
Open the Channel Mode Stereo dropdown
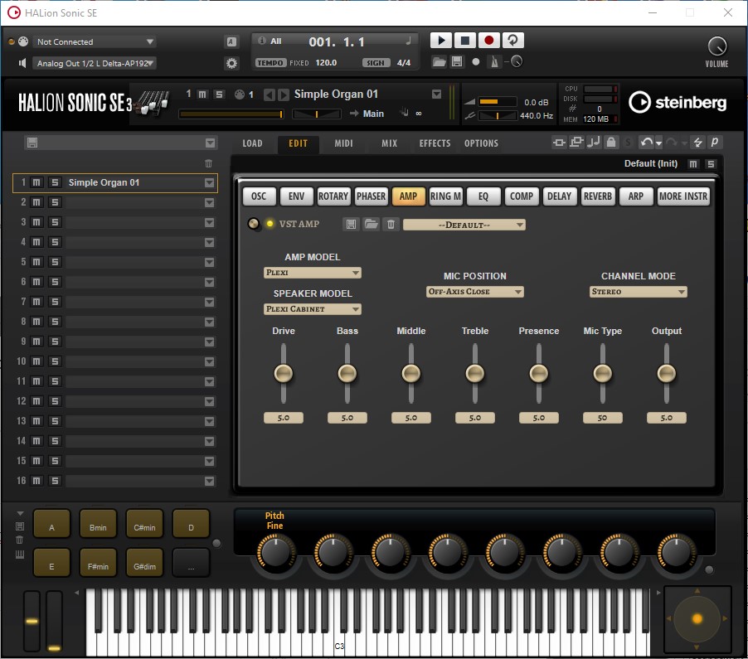click(x=639, y=292)
